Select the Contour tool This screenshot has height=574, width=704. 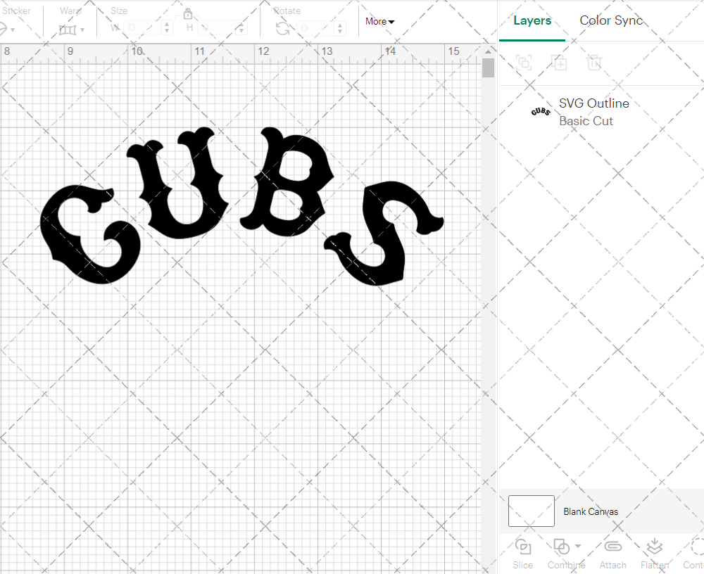pos(694,553)
